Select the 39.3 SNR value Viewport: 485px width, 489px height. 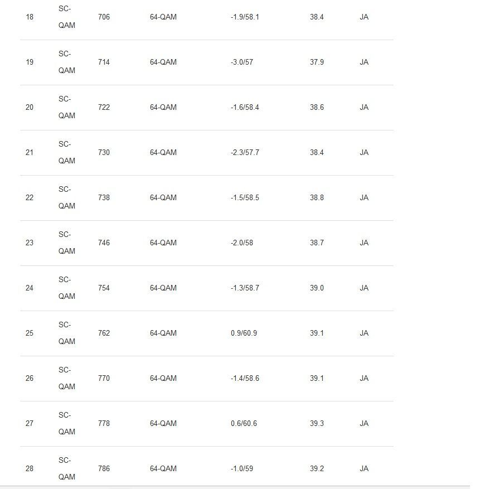(x=317, y=424)
